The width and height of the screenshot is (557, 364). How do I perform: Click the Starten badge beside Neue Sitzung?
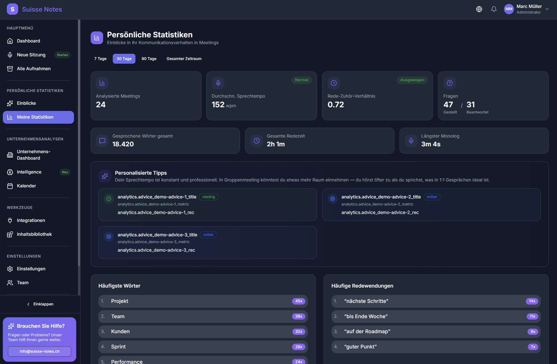coord(62,55)
